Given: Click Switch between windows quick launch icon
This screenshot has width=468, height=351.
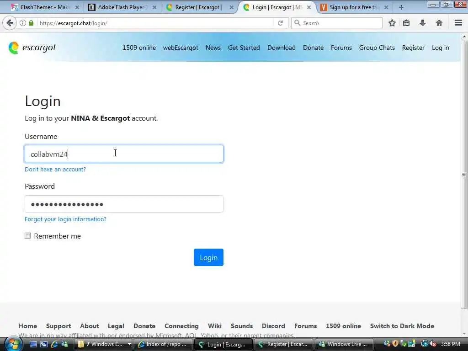Looking at the screenshot, I should coord(44,344).
